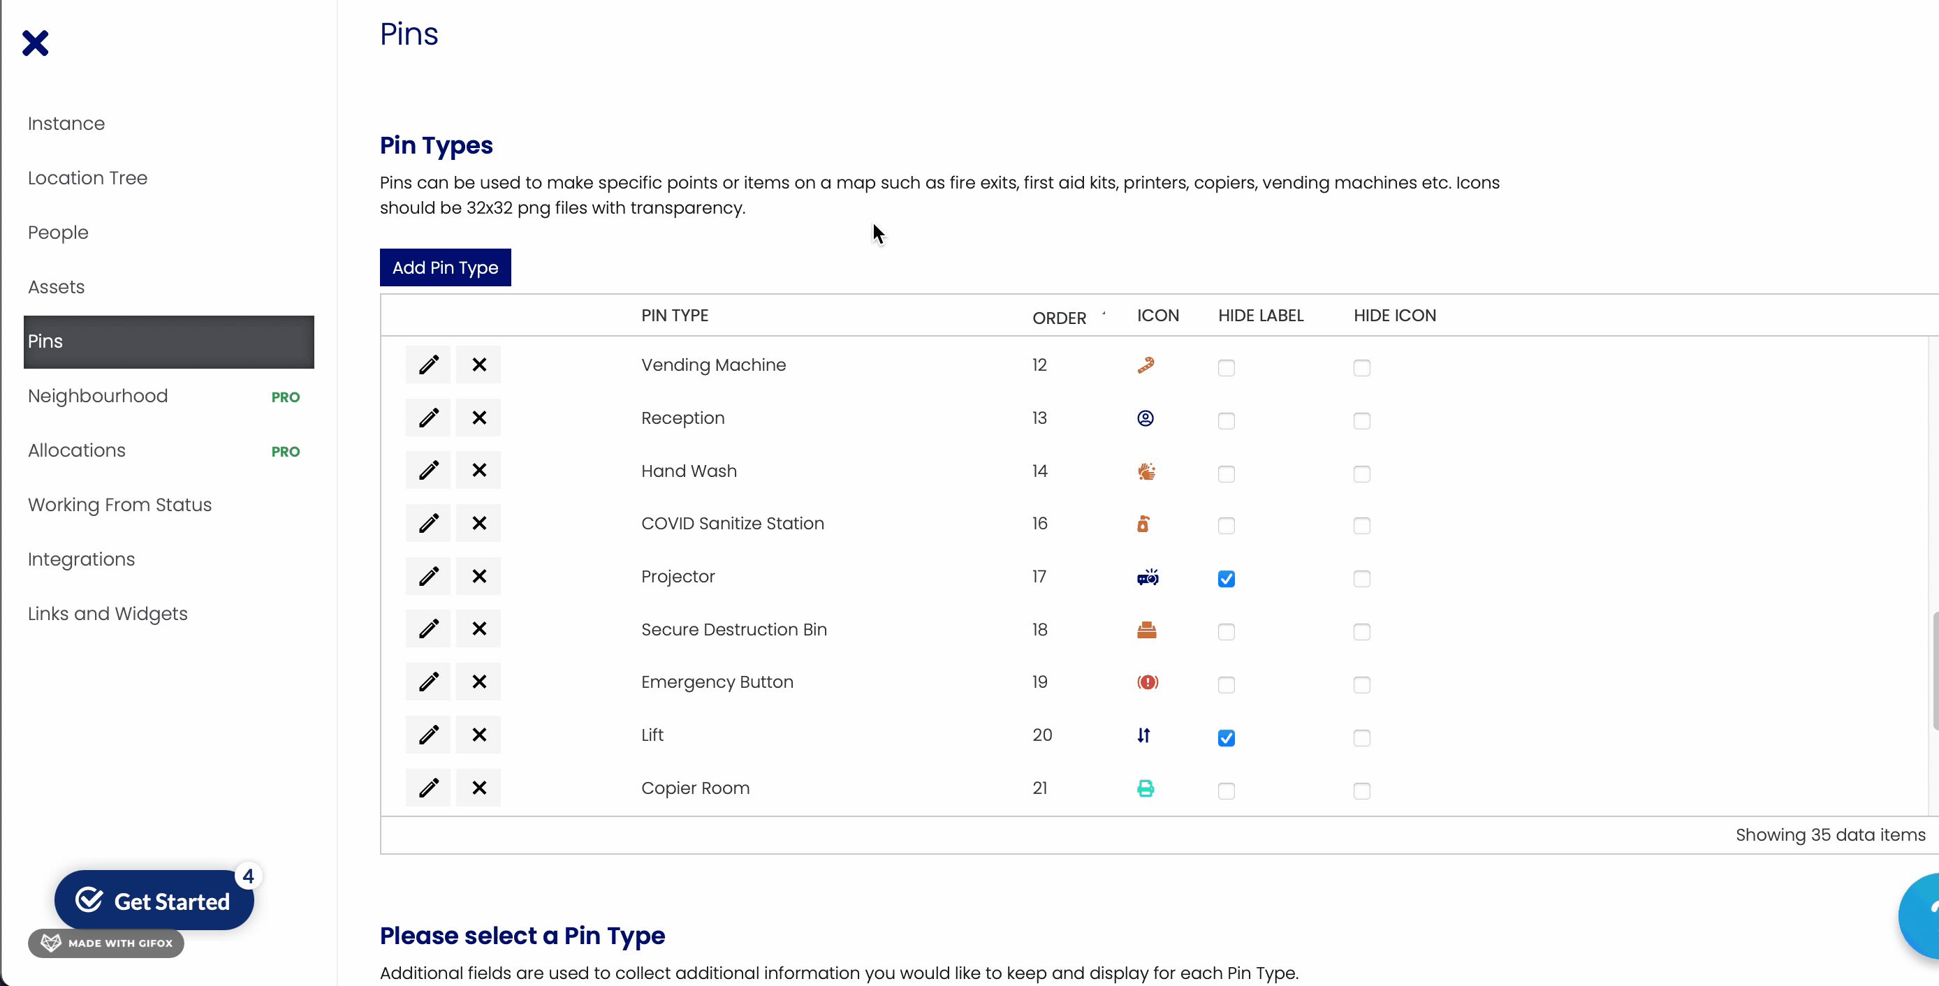This screenshot has width=1939, height=986.
Task: Edit the Reception pin type
Action: click(x=428, y=418)
